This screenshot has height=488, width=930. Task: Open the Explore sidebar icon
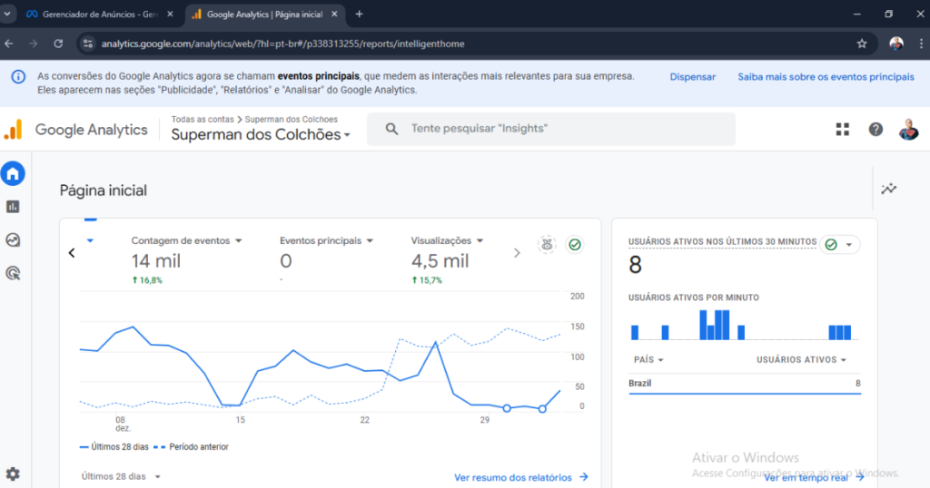[13, 239]
